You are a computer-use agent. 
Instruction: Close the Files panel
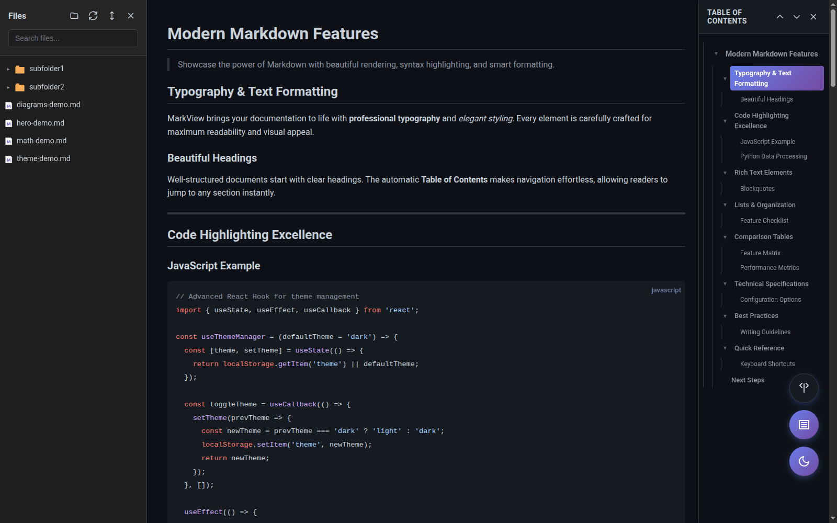pyautogui.click(x=131, y=16)
